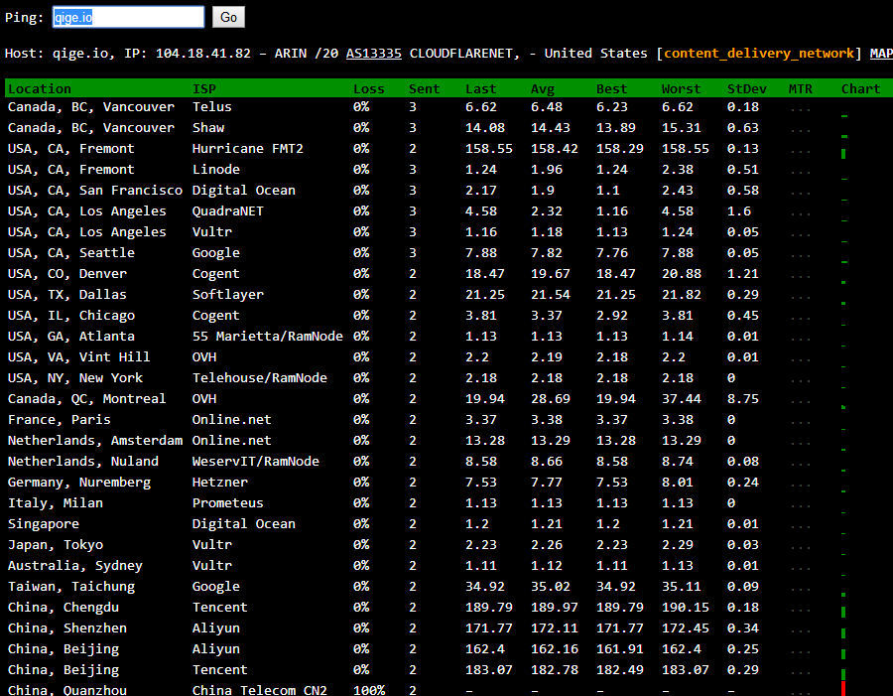
Task: Open MTR dots for the Prometeus row
Action: (800, 505)
